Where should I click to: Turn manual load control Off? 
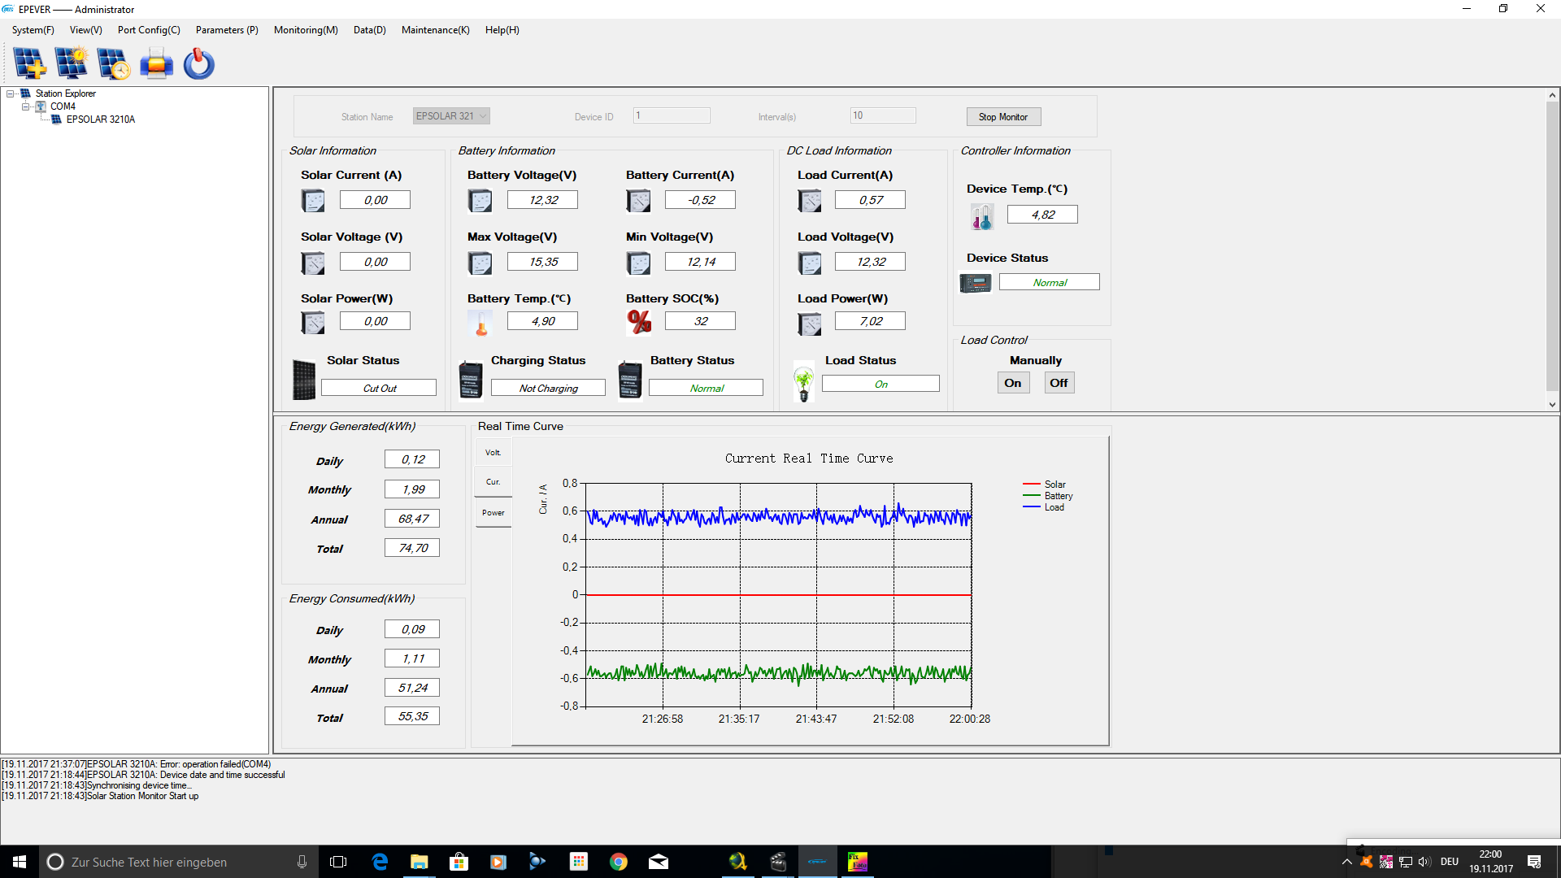pos(1059,383)
